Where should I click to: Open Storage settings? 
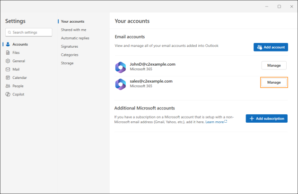(x=67, y=63)
